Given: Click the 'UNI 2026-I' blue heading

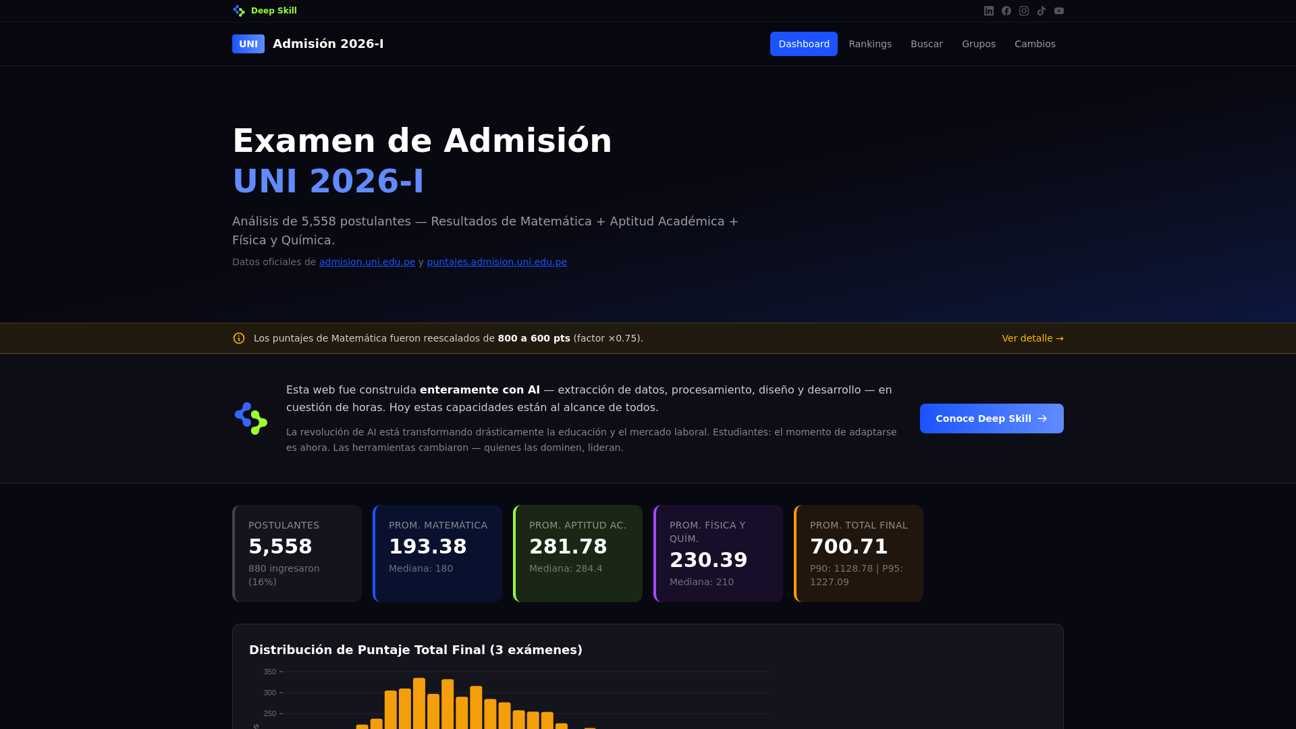Looking at the screenshot, I should coord(328,181).
